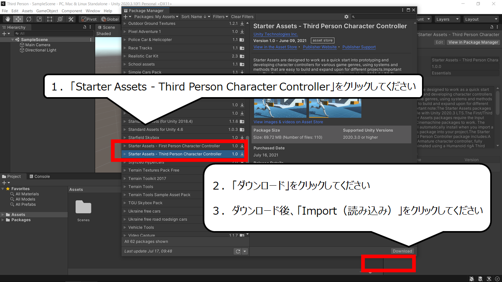This screenshot has width=502, height=282.
Task: Select the Transform tool in Unity toolbar
Action: [x=60, y=19]
